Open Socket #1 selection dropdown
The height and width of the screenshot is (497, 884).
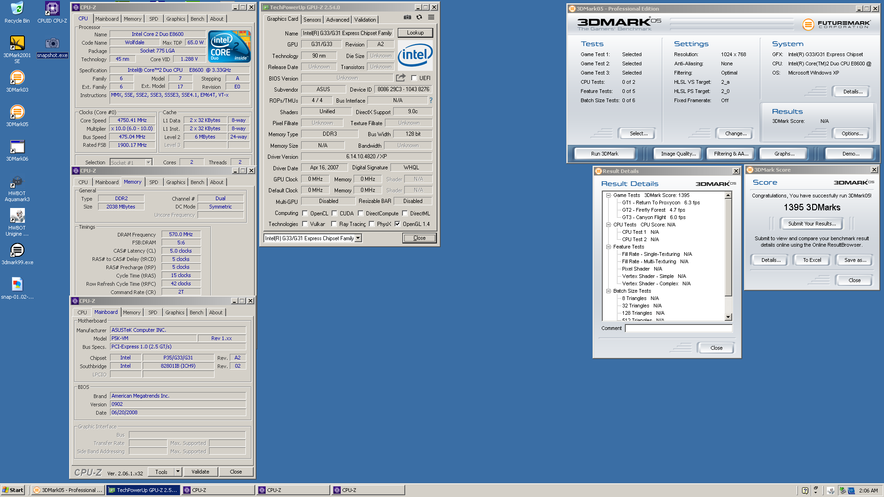148,162
